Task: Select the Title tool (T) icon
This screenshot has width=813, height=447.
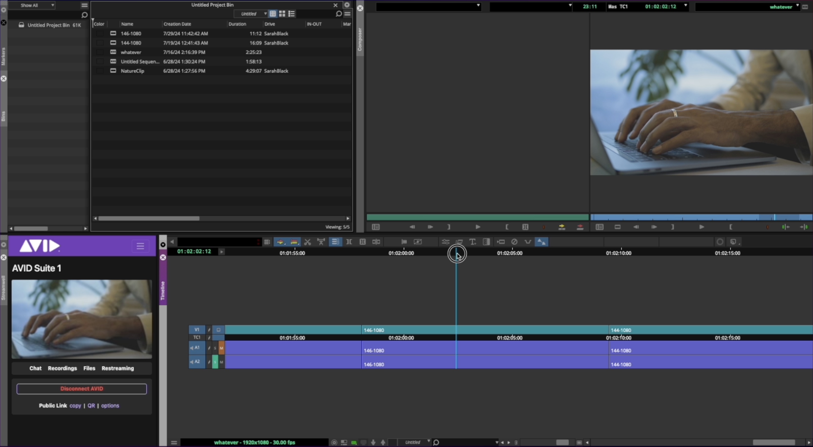Action: point(472,242)
